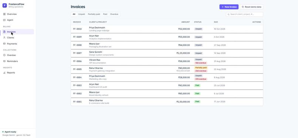This screenshot has width=298, height=138.
Task: Click the E-commerce site build project text
Action: click(99, 103)
